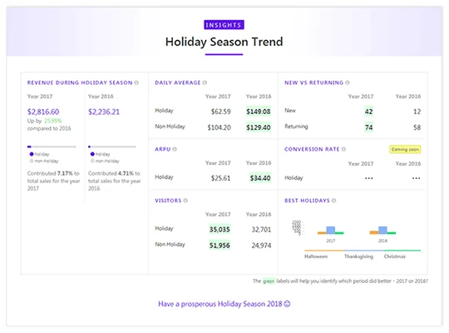Click the 24,974 non-holiday visitors value
This screenshot has width=449, height=333.
pos(261,246)
